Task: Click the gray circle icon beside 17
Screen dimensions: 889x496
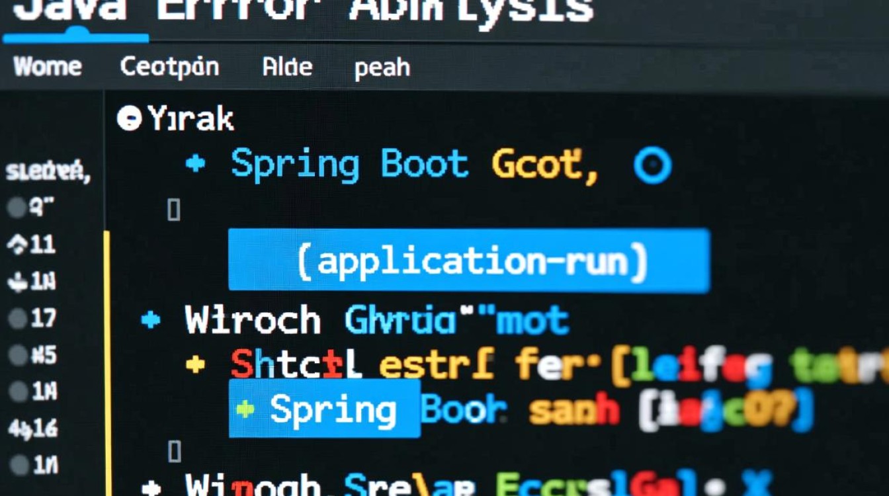Action: click(x=17, y=319)
